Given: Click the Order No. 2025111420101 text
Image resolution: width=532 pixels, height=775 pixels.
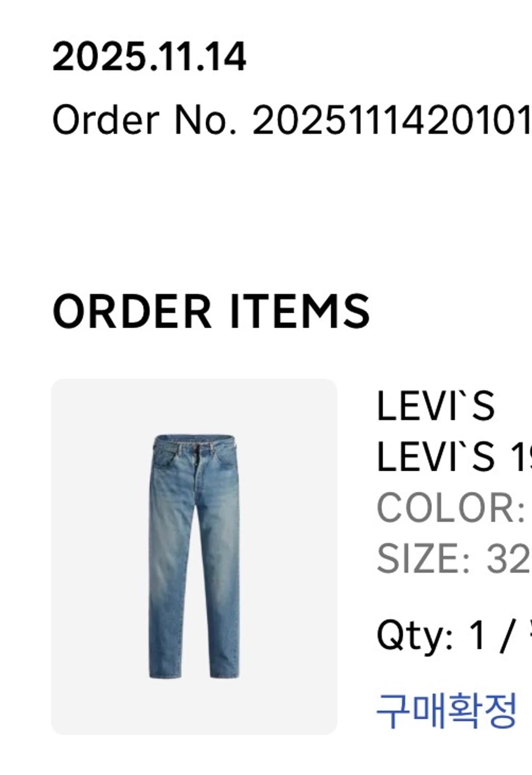Looking at the screenshot, I should [x=292, y=120].
